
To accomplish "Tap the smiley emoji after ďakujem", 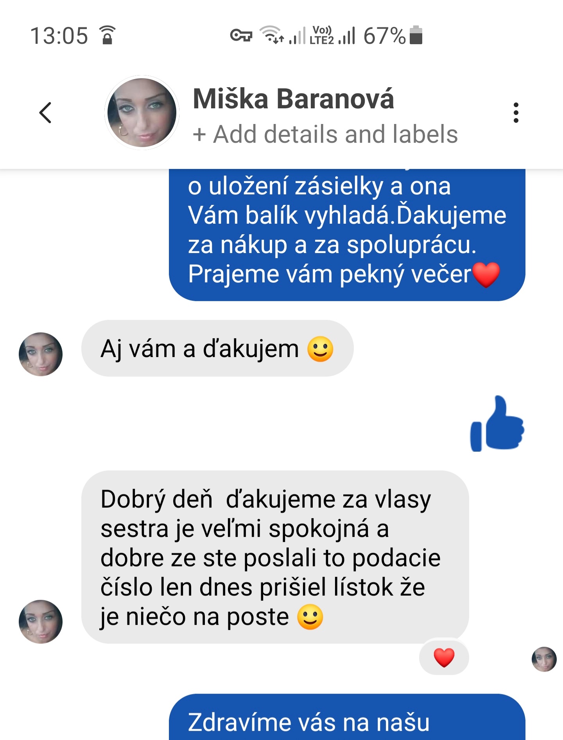I will (x=320, y=349).
